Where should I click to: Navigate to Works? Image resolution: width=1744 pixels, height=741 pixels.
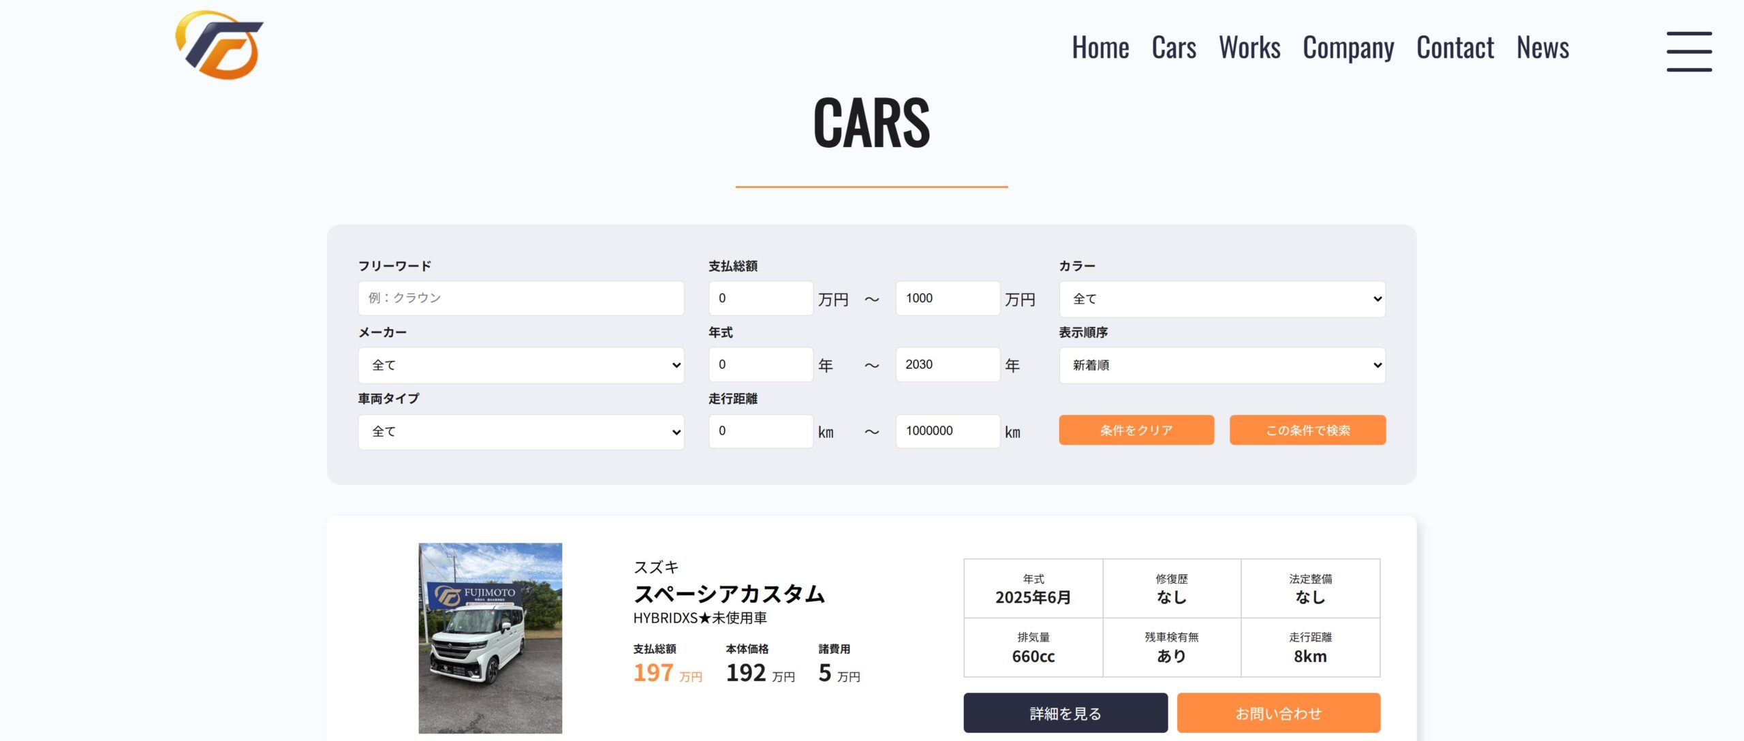(1249, 48)
